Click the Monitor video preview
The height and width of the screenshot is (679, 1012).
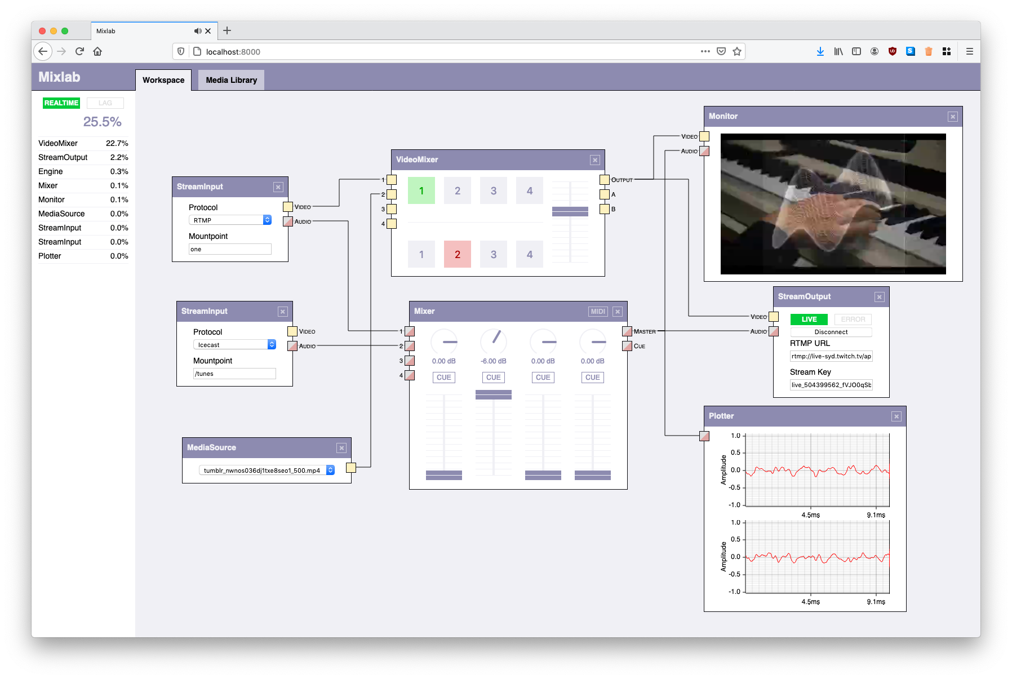point(833,204)
